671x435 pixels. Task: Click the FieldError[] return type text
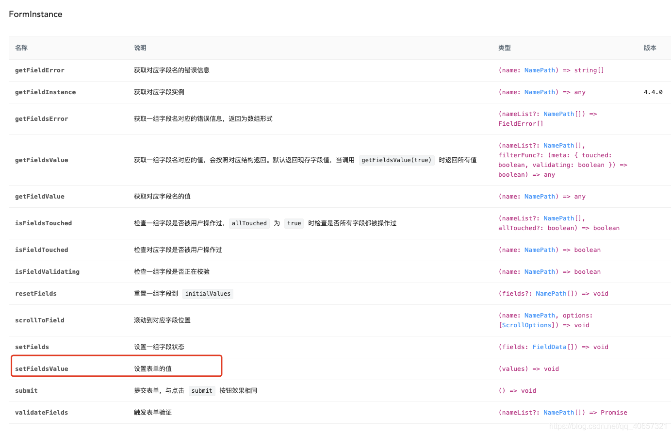pos(521,124)
